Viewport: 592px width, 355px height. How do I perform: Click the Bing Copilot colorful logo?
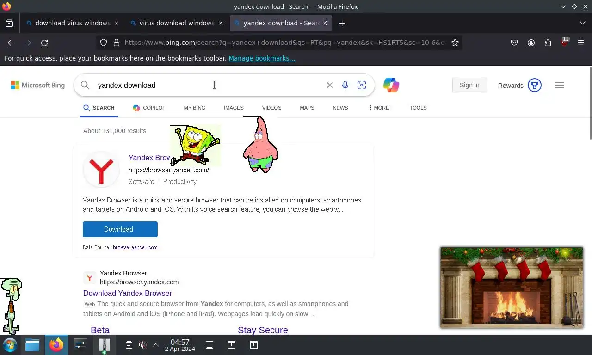tap(391, 85)
